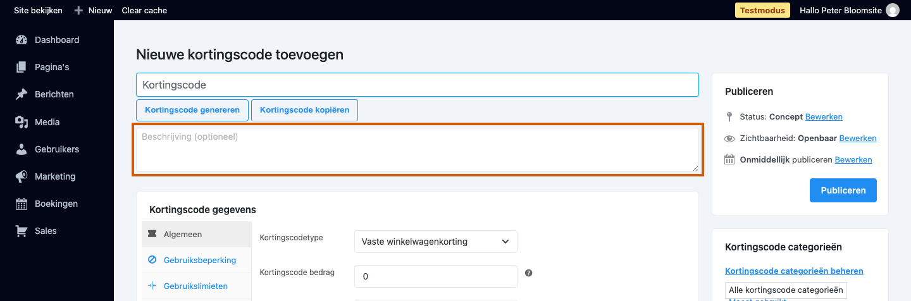Click Hallo Peter Bloomsite account link
The height and width of the screenshot is (301, 911).
[841, 10]
